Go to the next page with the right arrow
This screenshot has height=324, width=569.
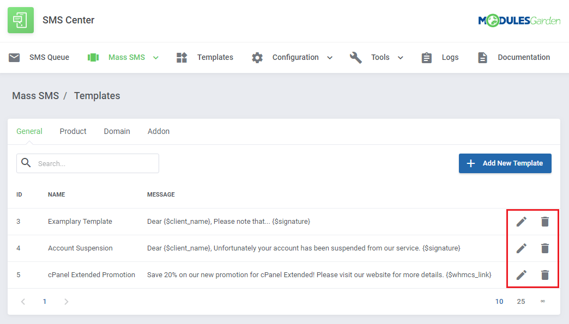point(66,302)
